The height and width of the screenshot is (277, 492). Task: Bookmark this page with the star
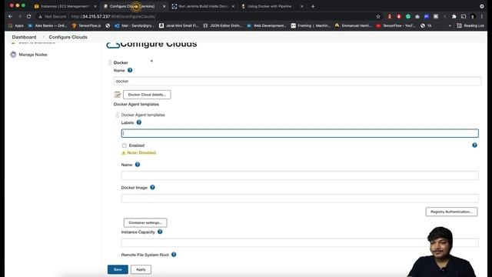point(378,16)
